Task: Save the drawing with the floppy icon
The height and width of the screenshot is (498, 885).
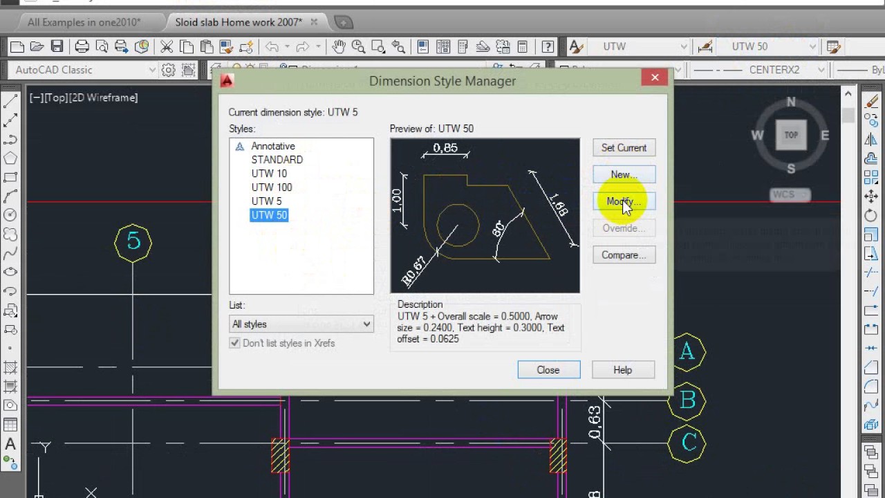Action: (57, 47)
